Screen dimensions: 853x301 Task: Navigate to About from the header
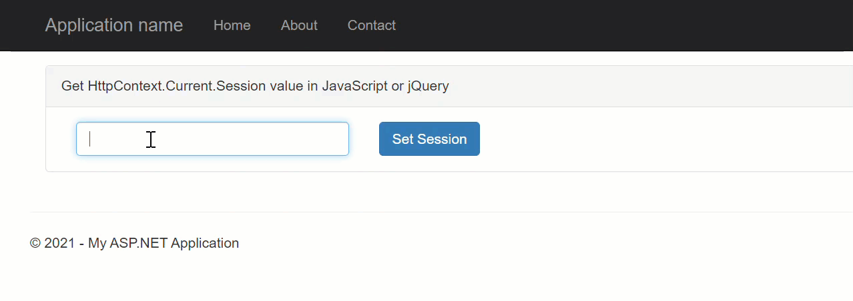pos(299,25)
